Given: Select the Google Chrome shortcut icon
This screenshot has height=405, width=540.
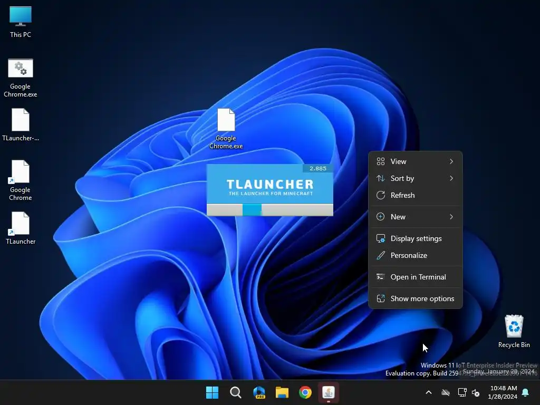Looking at the screenshot, I should coord(21,180).
